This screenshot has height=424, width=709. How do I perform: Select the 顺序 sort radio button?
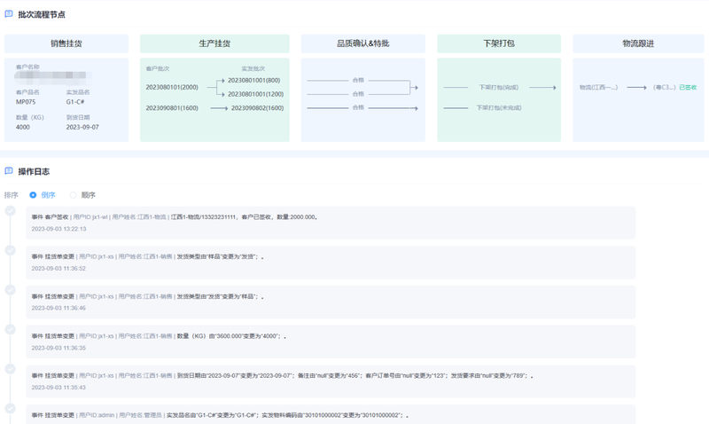tap(73, 195)
